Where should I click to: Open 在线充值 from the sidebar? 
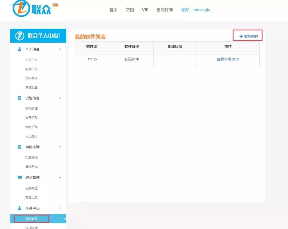point(31,188)
